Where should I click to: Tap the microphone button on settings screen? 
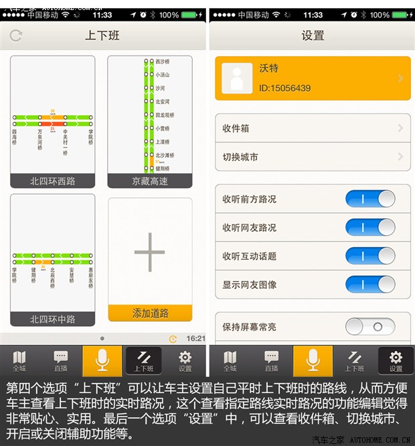[313, 361]
